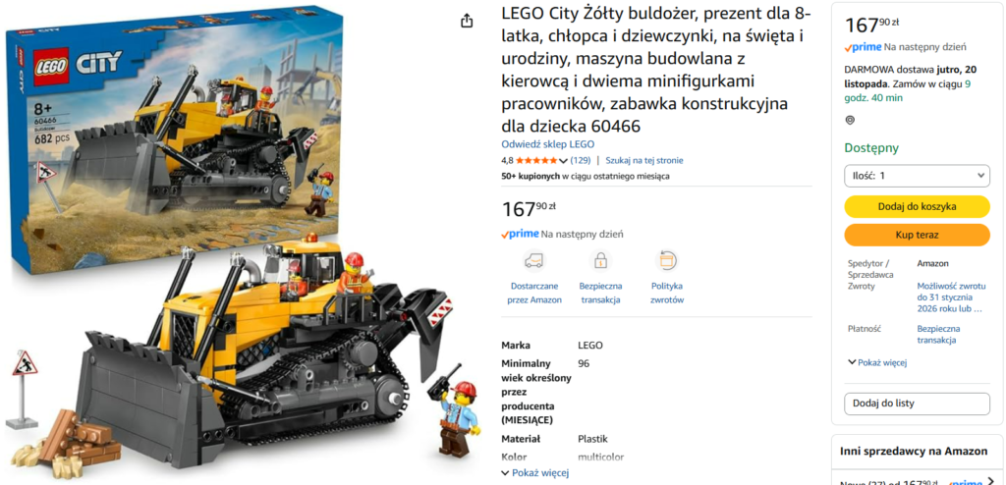The height and width of the screenshot is (485, 1006).
Task: Click the location pin icon in buy box
Action: pyautogui.click(x=850, y=120)
